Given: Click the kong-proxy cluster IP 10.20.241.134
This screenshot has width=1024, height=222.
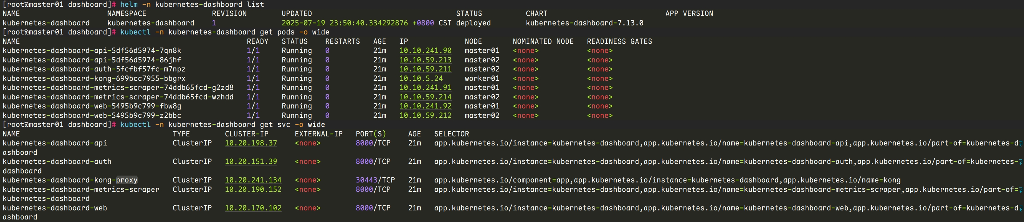Looking at the screenshot, I should (x=253, y=180).
